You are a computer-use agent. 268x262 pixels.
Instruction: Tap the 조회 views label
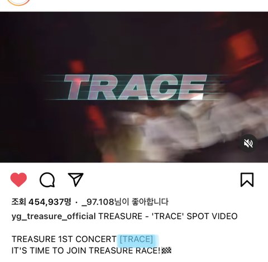pos(18,202)
